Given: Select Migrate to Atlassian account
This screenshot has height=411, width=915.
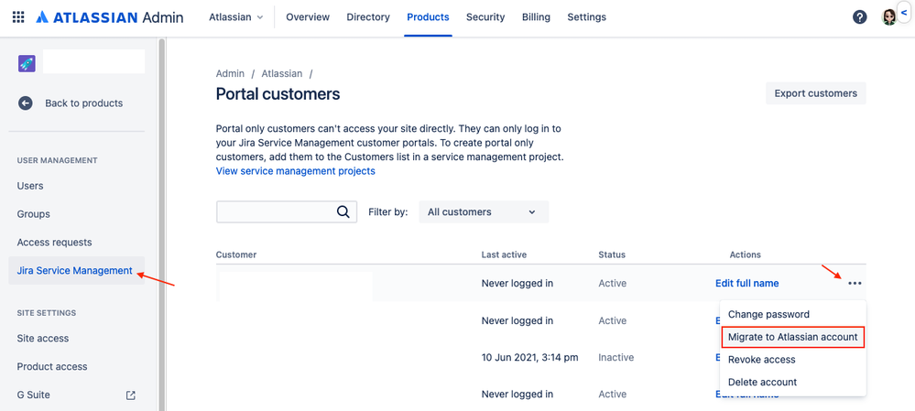Looking at the screenshot, I should click(792, 337).
